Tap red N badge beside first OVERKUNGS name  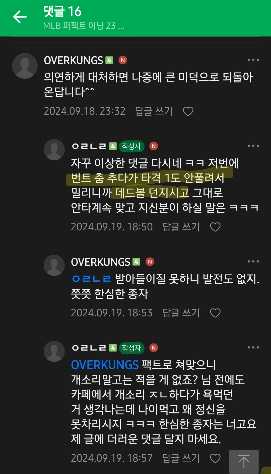click(123, 60)
